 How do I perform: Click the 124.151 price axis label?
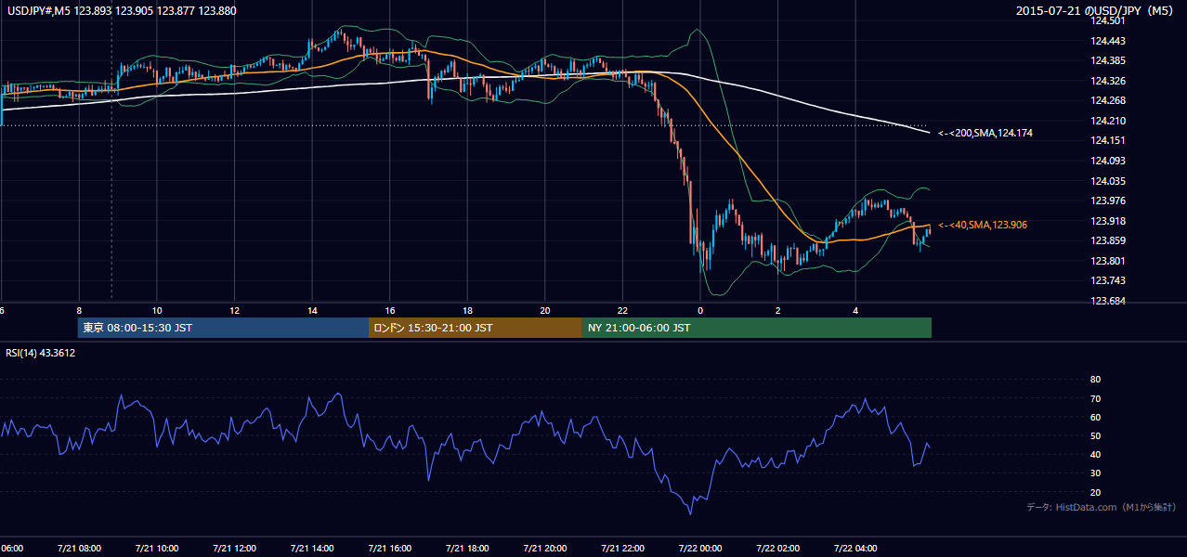1108,140
